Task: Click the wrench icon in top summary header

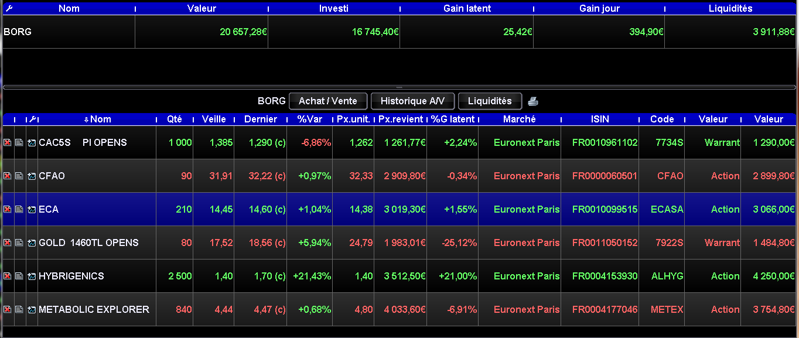Action: [8, 8]
